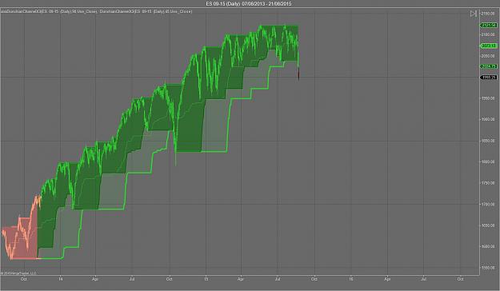
Task: Click the '14' year label on time axis
Action: pos(61,279)
